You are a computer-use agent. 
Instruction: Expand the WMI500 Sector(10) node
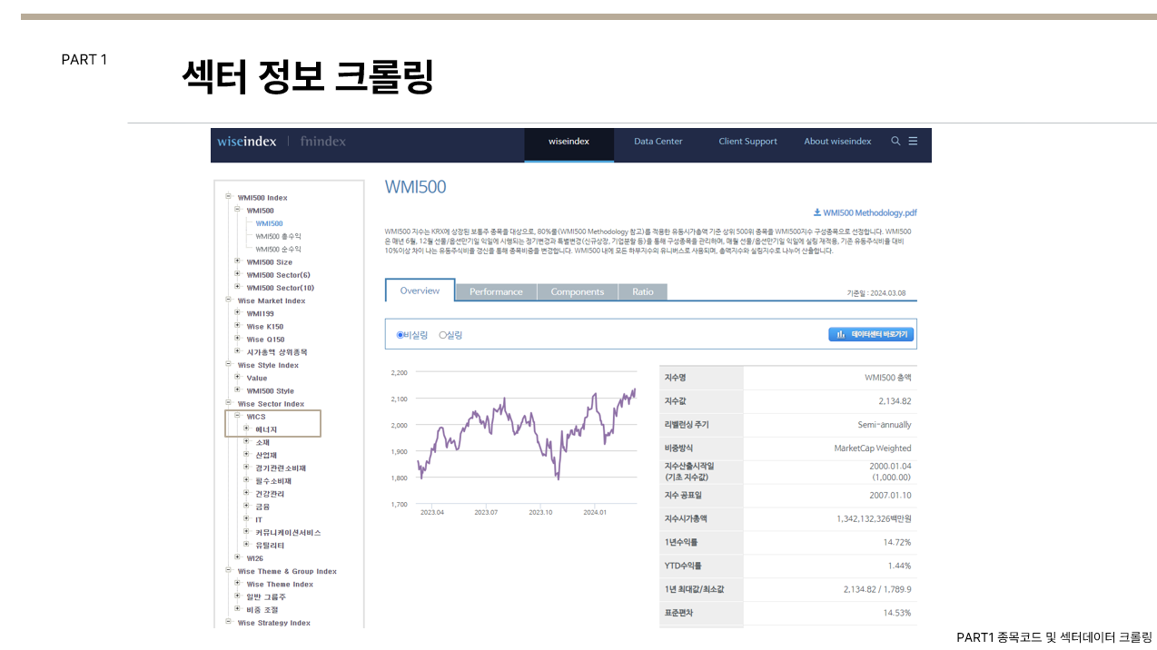pos(237,287)
